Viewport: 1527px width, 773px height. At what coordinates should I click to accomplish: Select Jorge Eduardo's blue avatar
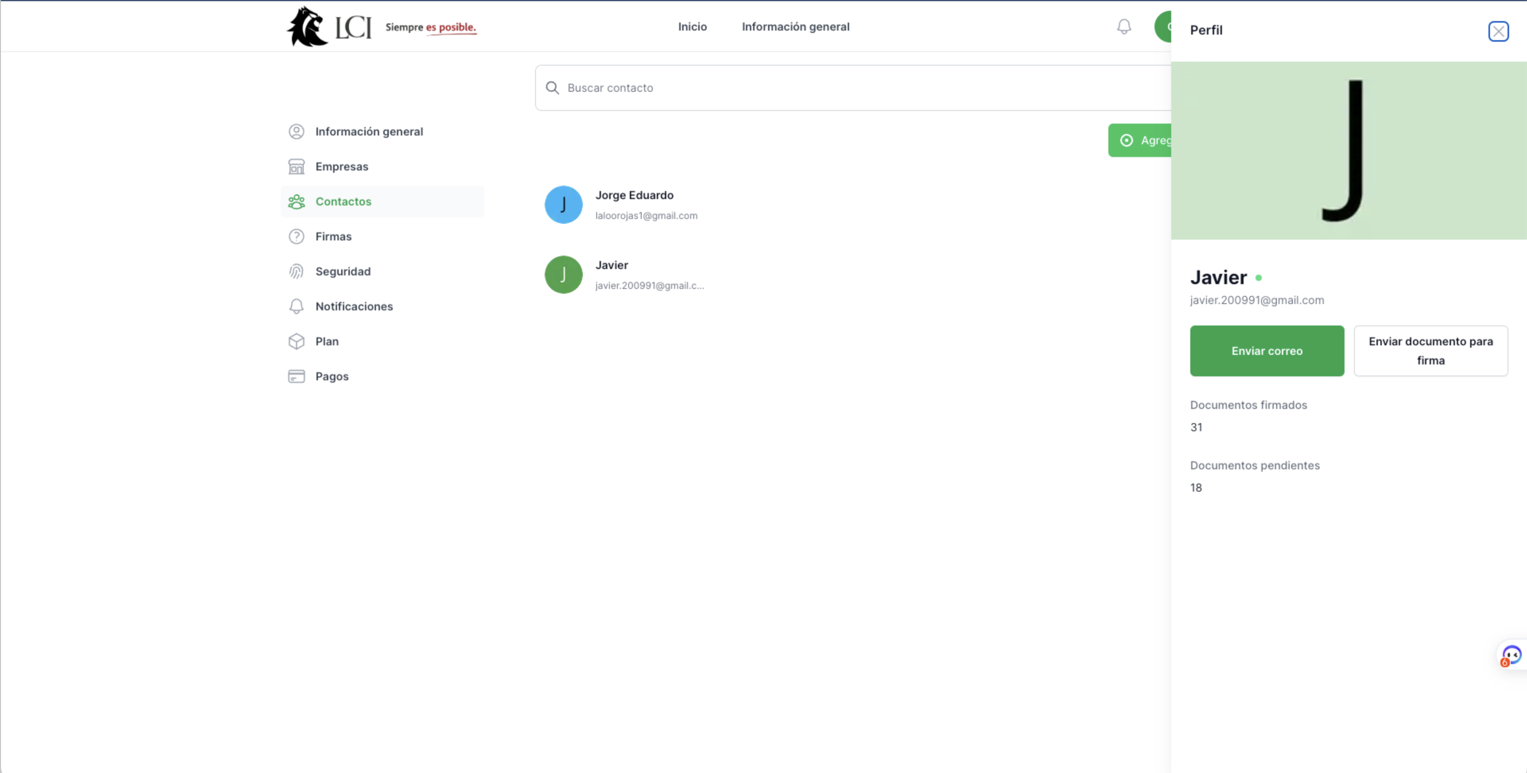pyautogui.click(x=563, y=205)
